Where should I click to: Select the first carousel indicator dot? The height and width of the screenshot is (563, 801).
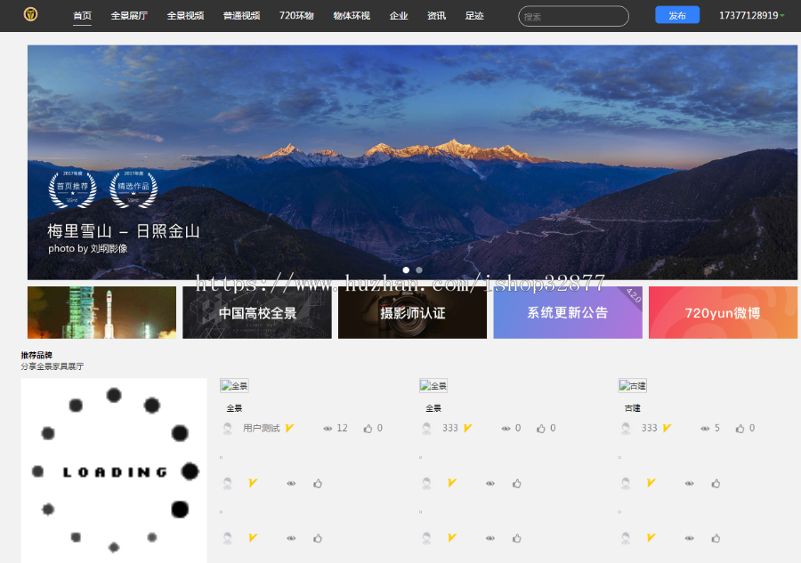pos(405,269)
